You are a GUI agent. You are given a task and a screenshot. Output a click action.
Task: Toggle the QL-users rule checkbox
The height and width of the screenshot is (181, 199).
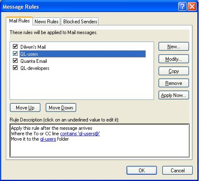(x=15, y=54)
